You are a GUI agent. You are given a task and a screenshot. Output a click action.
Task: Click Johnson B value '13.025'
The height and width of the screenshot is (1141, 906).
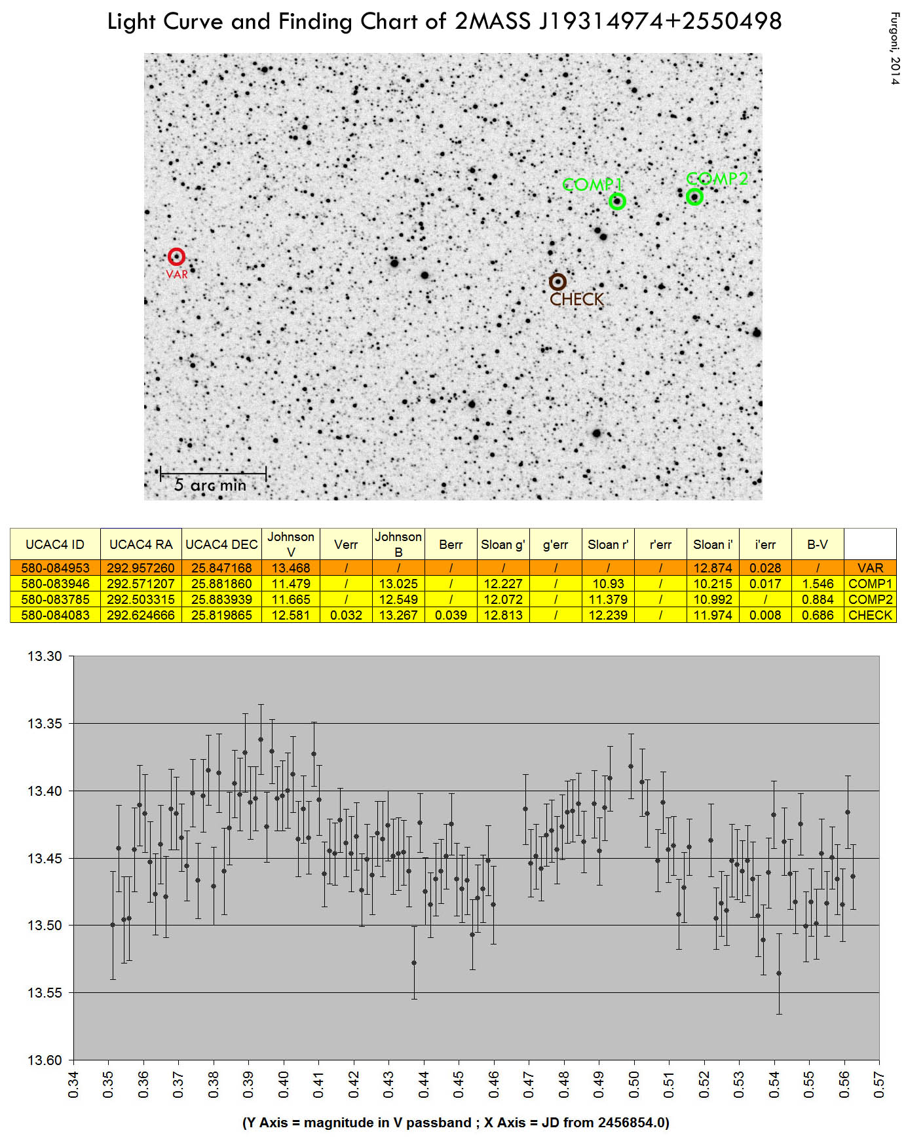[398, 584]
